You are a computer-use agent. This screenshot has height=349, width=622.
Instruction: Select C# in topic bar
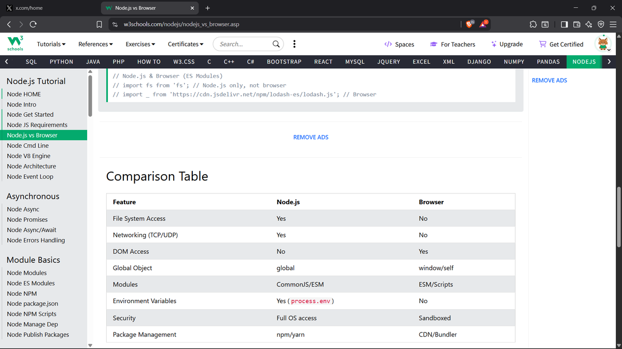[250, 62]
